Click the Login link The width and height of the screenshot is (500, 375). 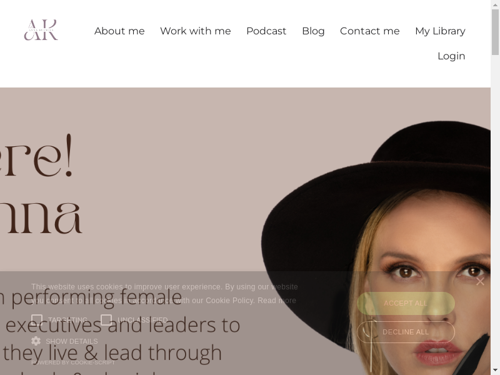pos(451,56)
